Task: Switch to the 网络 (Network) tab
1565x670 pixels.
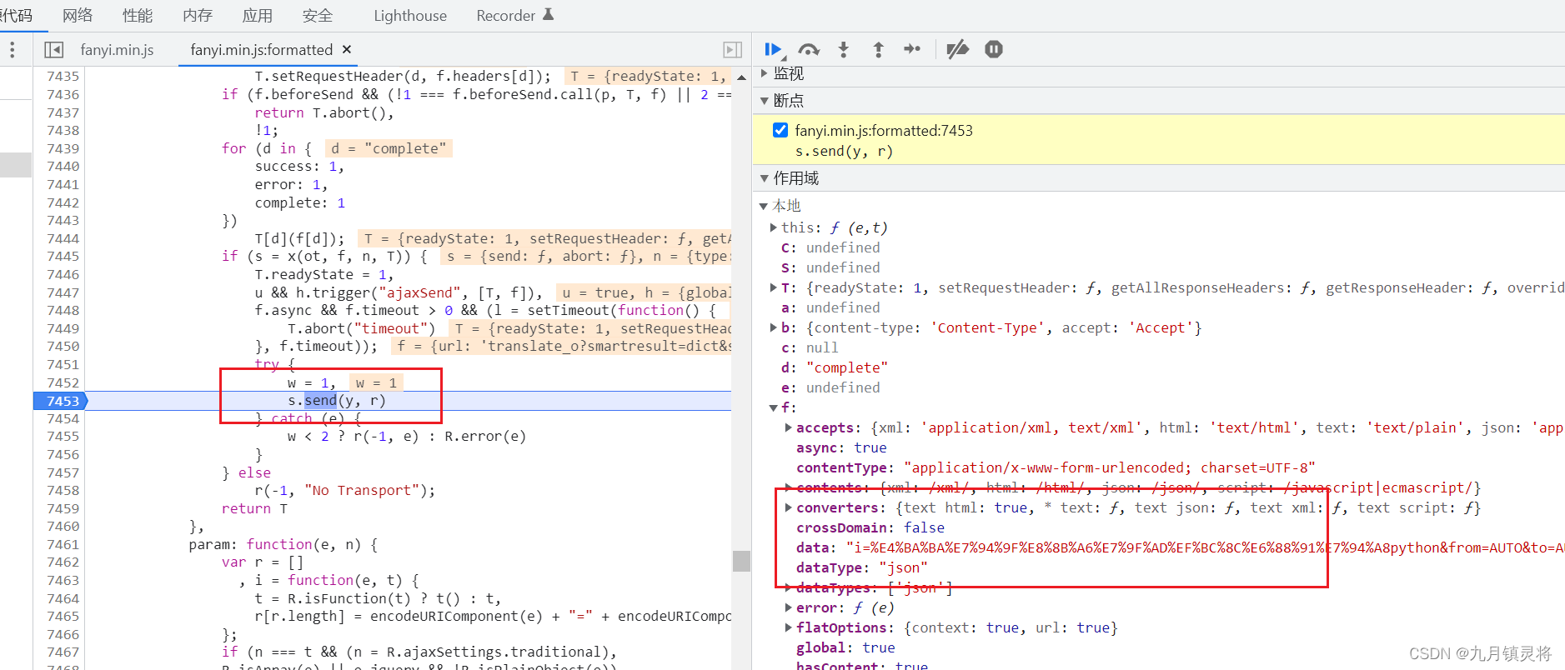Action: [x=78, y=15]
